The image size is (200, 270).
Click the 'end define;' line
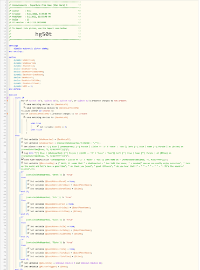15,89
